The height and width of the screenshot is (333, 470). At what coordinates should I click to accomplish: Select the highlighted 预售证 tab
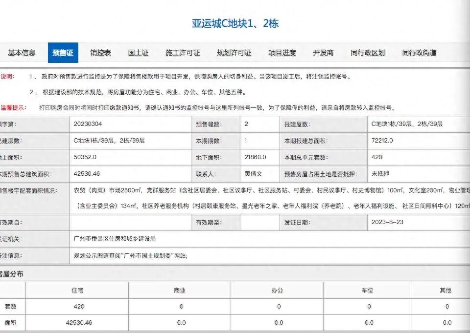click(63, 53)
